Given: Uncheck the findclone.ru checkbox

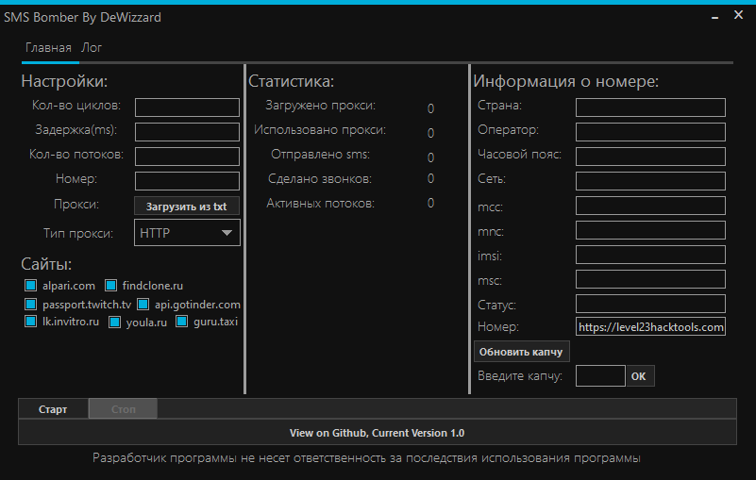Looking at the screenshot, I should tap(110, 286).
